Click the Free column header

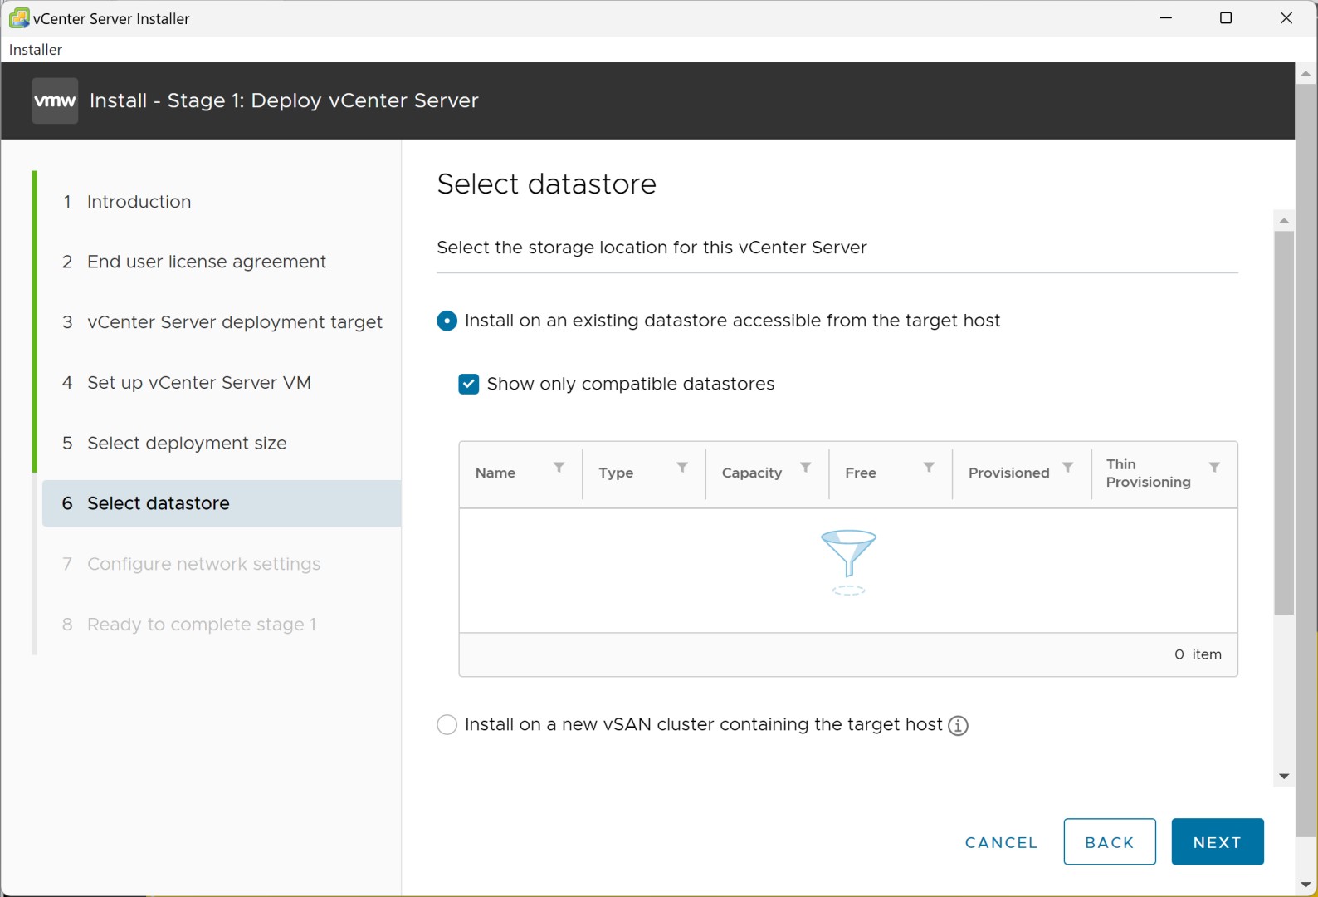pyautogui.click(x=861, y=473)
